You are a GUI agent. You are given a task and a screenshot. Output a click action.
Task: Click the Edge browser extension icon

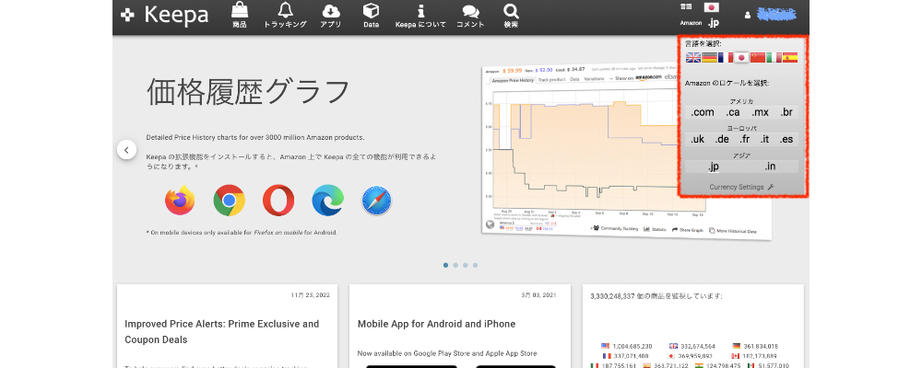pos(327,201)
